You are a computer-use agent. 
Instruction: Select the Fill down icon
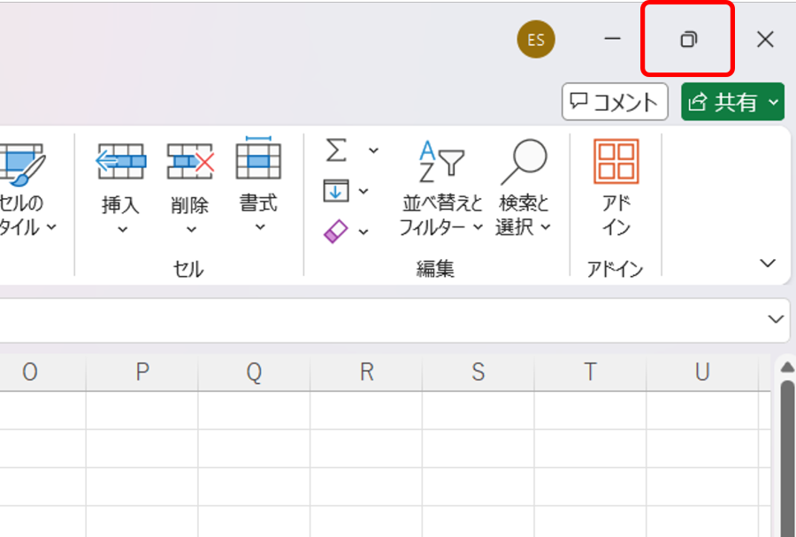tap(337, 191)
